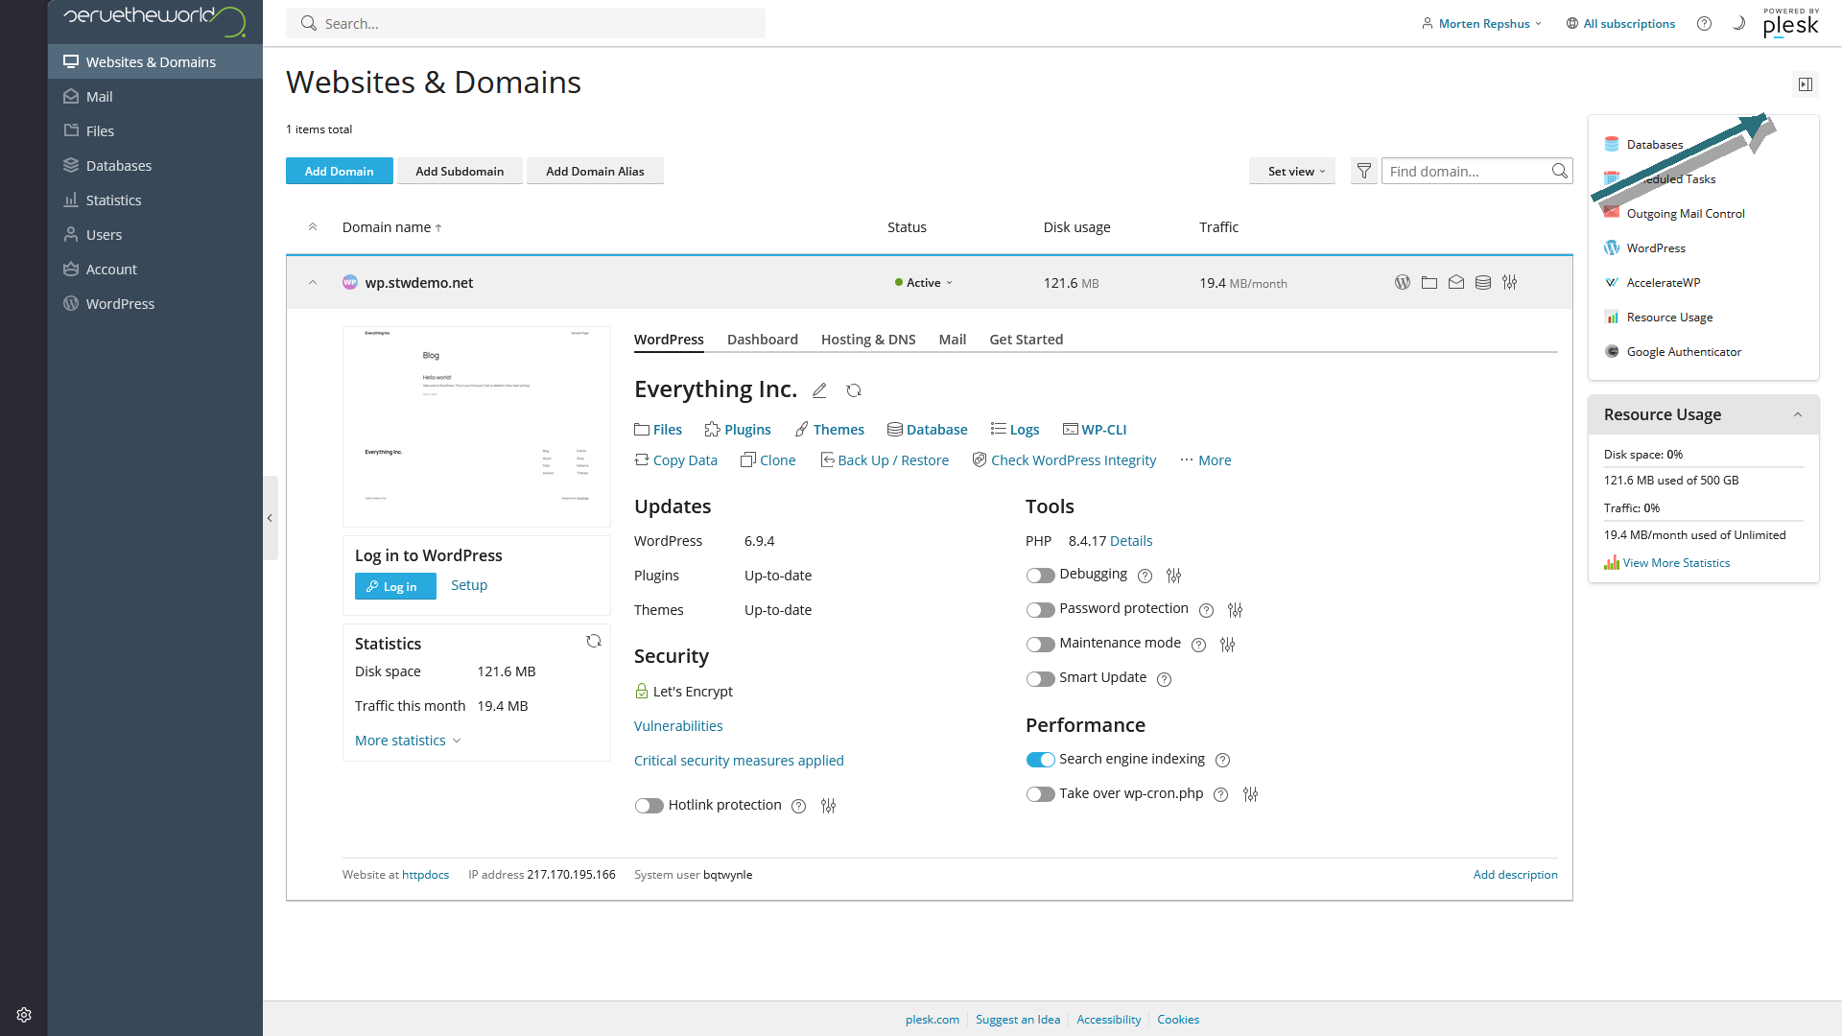Click the top Search field
The height and width of the screenshot is (1036, 1842).
point(526,23)
